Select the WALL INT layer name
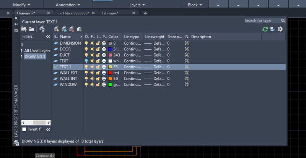The width and height of the screenshot is (306, 158). point(68,79)
